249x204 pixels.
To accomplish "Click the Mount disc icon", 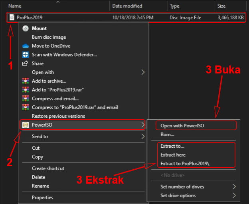I will pos(26,28).
